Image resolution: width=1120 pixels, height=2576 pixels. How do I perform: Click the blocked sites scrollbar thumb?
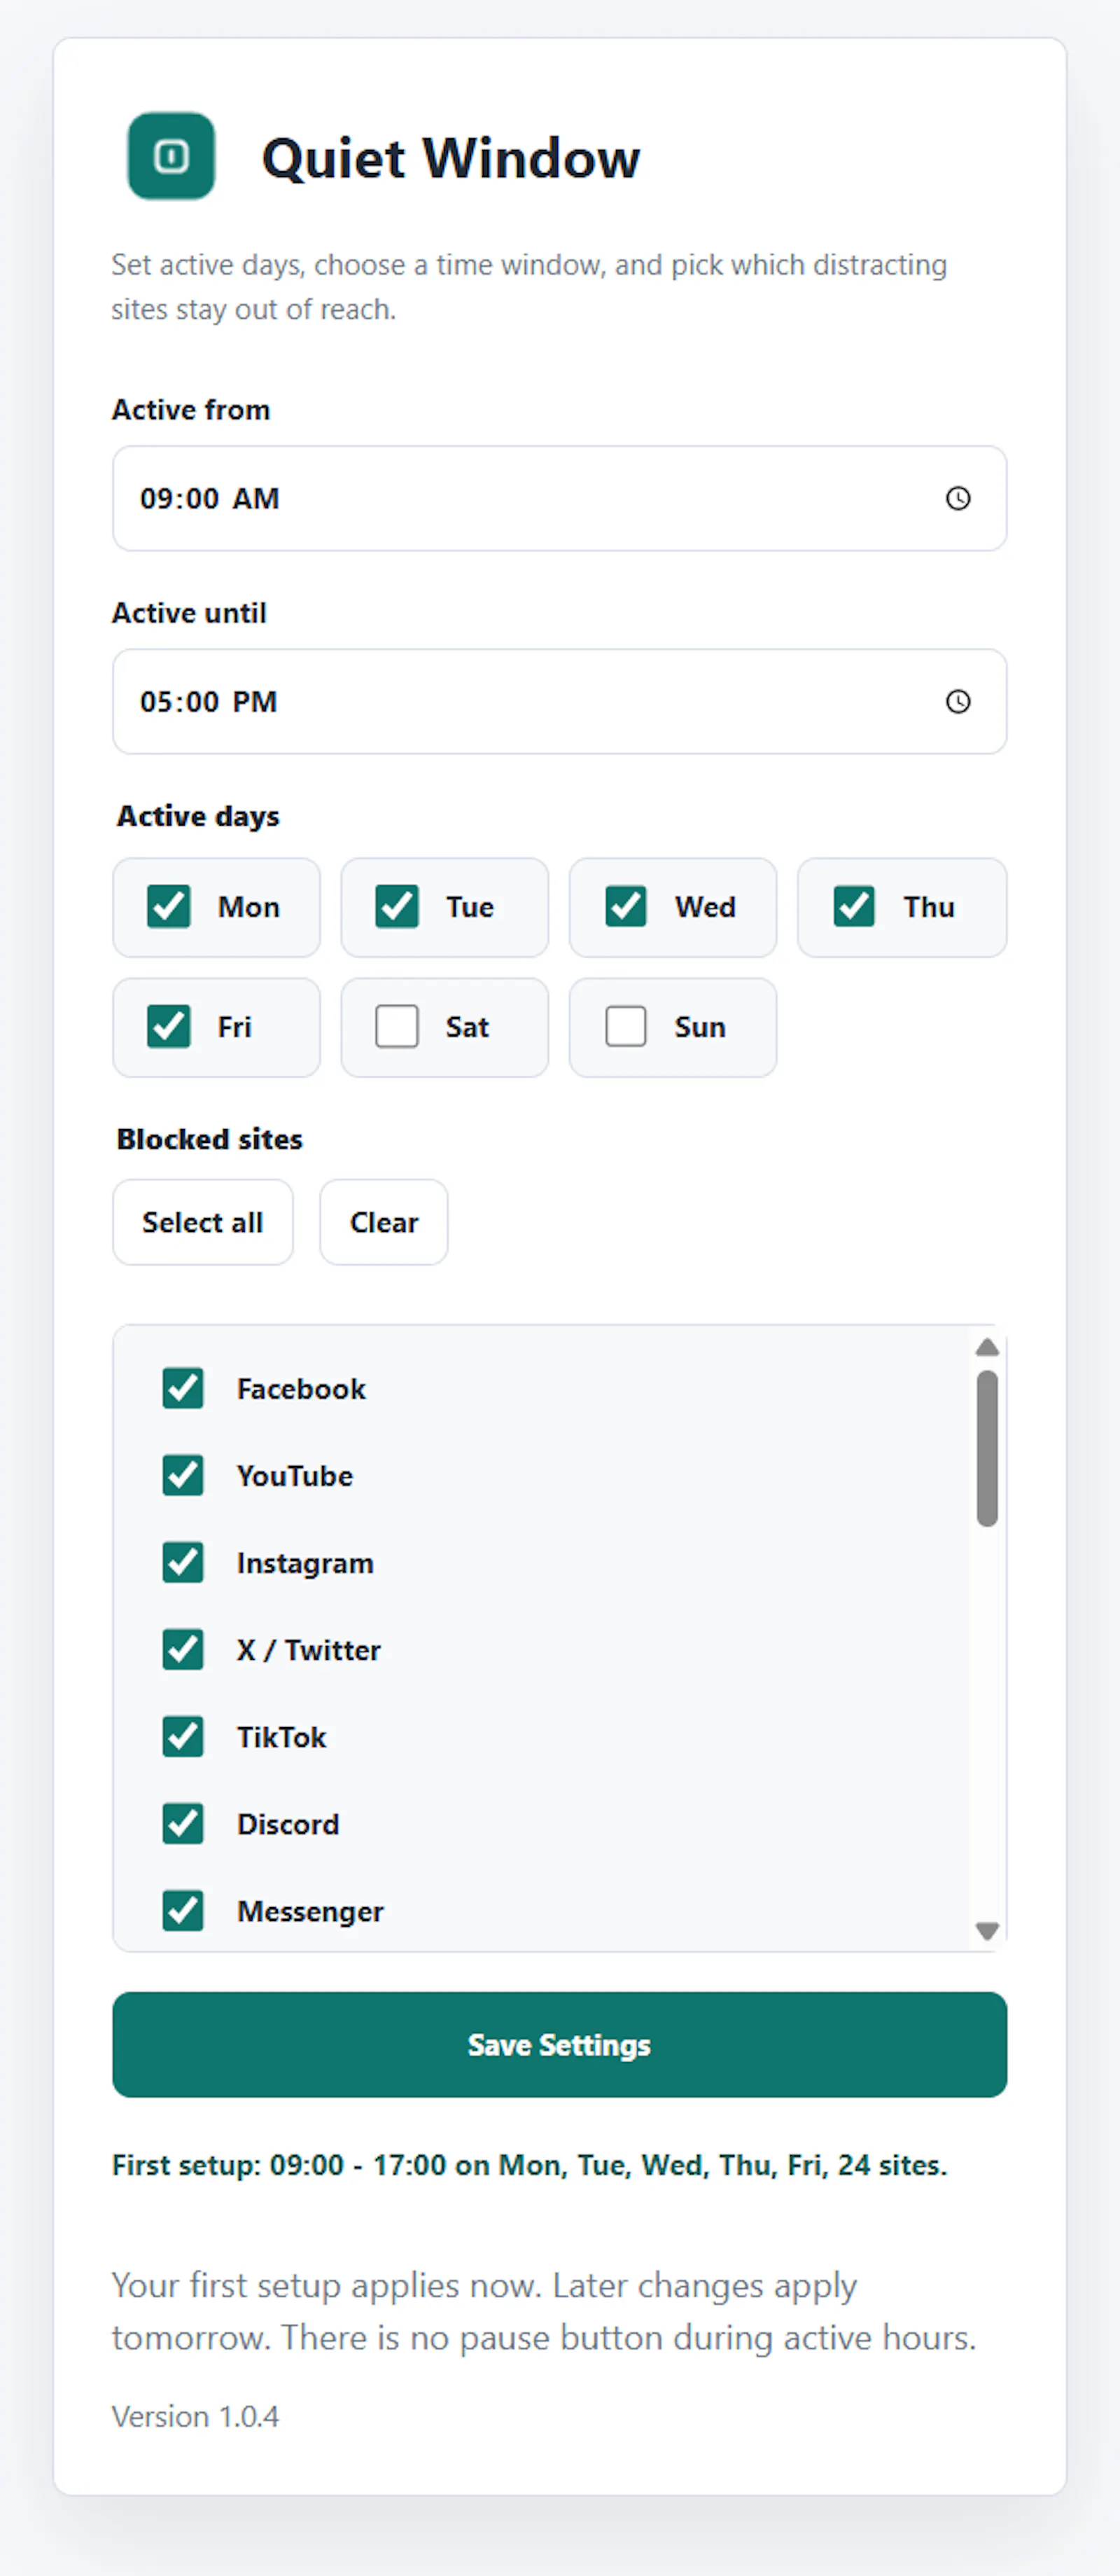(x=987, y=1448)
